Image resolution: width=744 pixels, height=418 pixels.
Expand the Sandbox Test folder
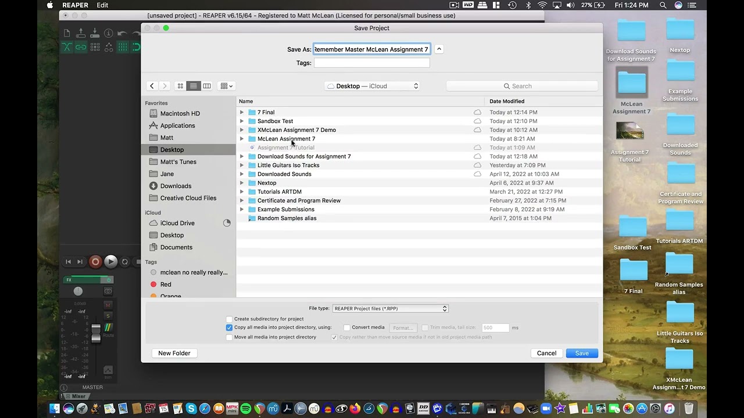pos(242,121)
